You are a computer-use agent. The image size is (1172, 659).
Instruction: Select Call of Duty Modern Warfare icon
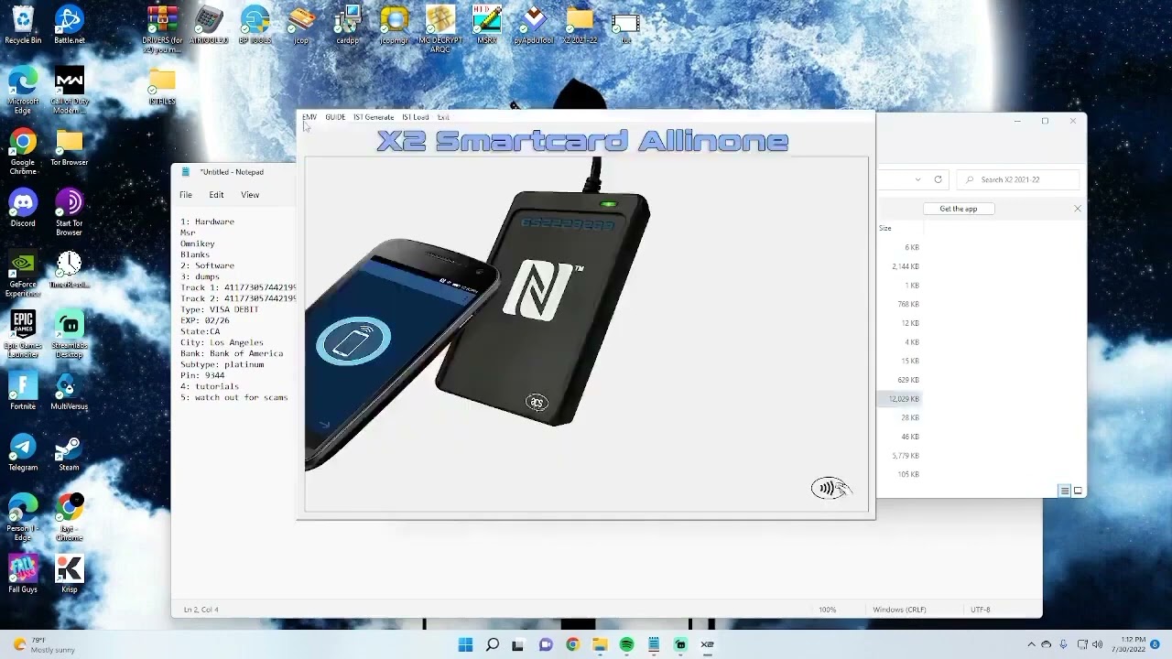pos(69,90)
